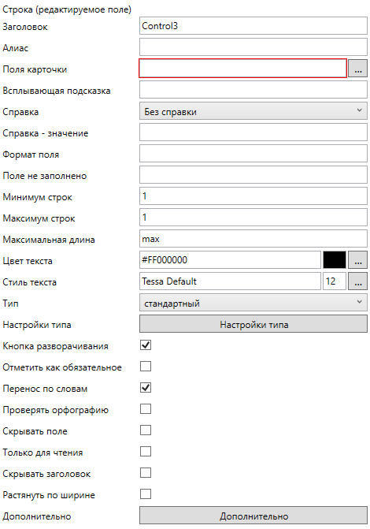Check the Скрывать поле option
This screenshot has width=370, height=529.
click(x=146, y=430)
